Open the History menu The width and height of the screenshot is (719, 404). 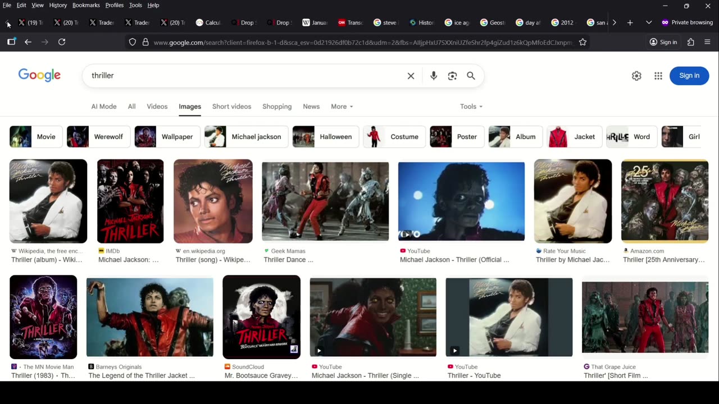[58, 5]
